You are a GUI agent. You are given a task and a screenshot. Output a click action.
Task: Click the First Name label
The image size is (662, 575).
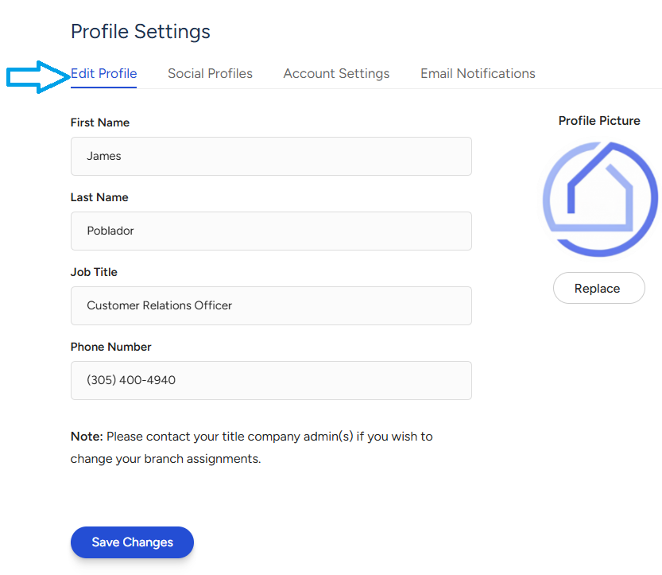pos(100,122)
